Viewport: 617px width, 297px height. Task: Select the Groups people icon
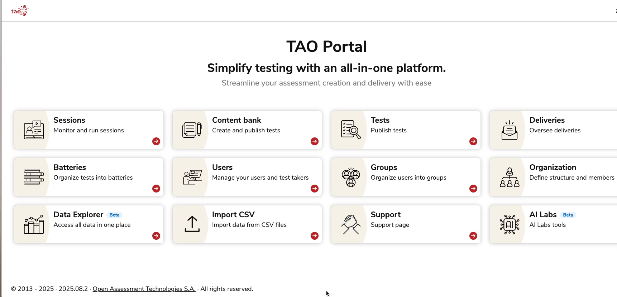(350, 177)
